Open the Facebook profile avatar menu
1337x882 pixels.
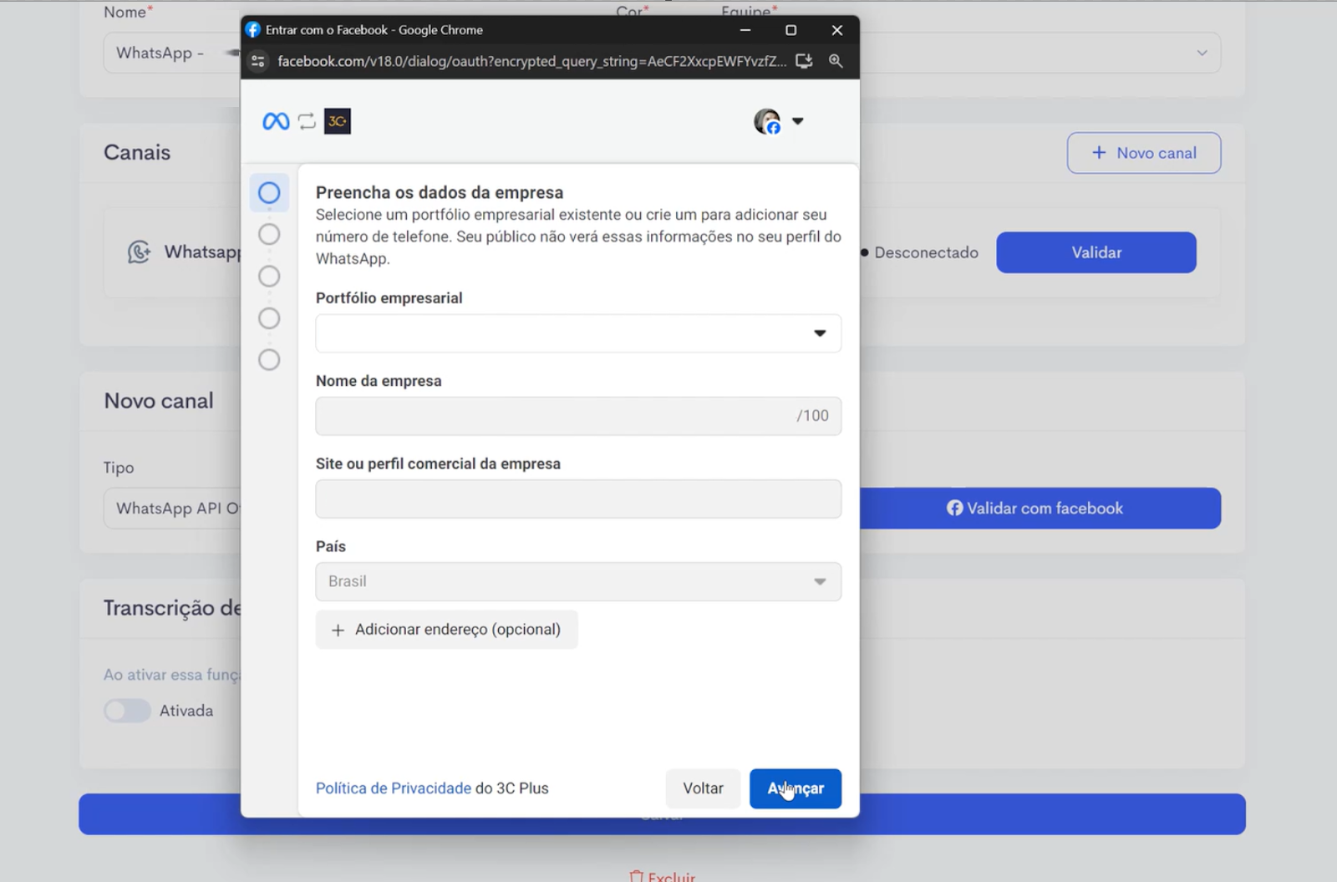[x=767, y=122]
